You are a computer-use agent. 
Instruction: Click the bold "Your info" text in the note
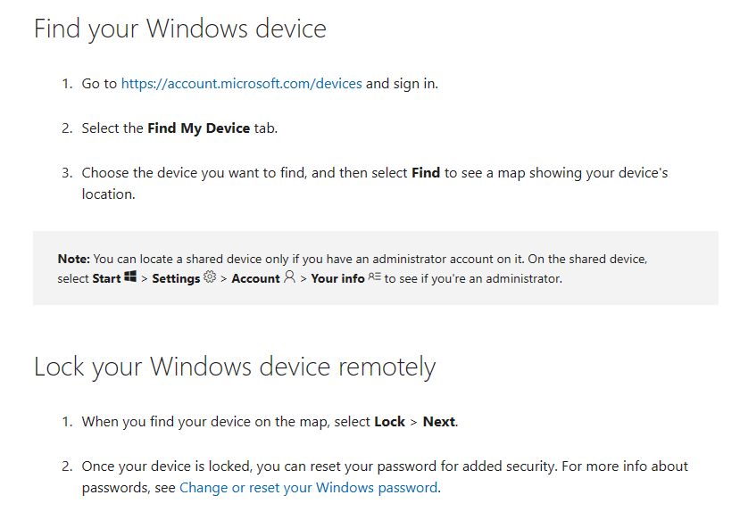(337, 278)
